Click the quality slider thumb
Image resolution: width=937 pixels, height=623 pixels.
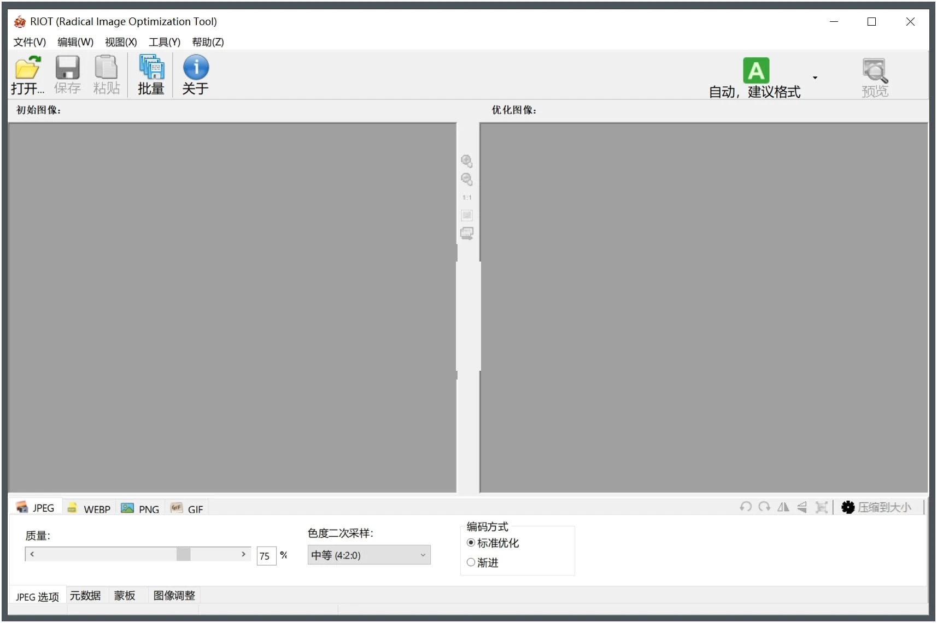coord(183,554)
